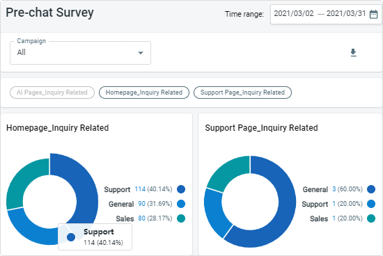Click Sales label in Support Page legend
This screenshot has height=256, width=383.
319,218
